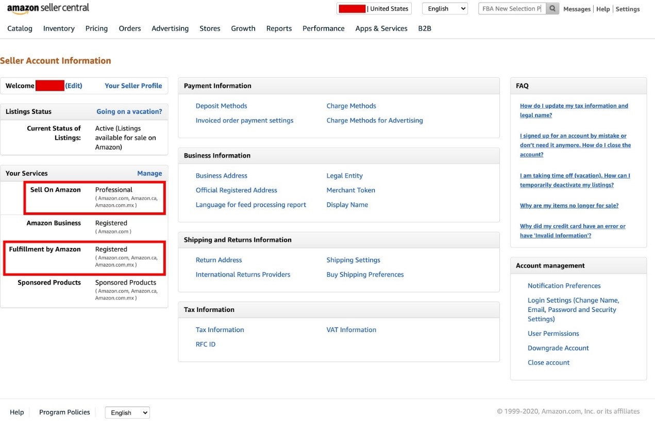The height and width of the screenshot is (429, 655).
Task: Open the United States marketplace selector
Action: [374, 9]
